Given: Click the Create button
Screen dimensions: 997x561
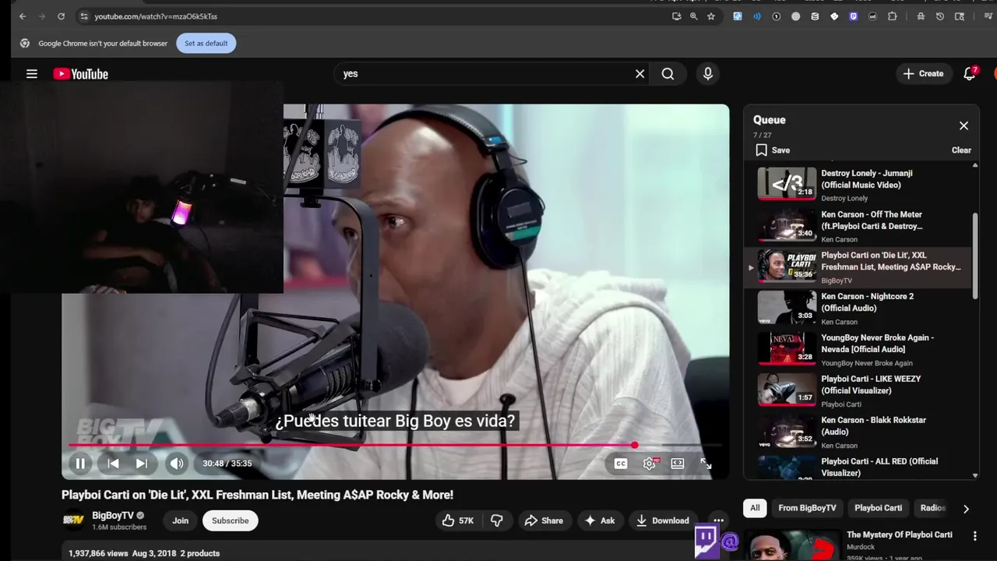Looking at the screenshot, I should (923, 73).
